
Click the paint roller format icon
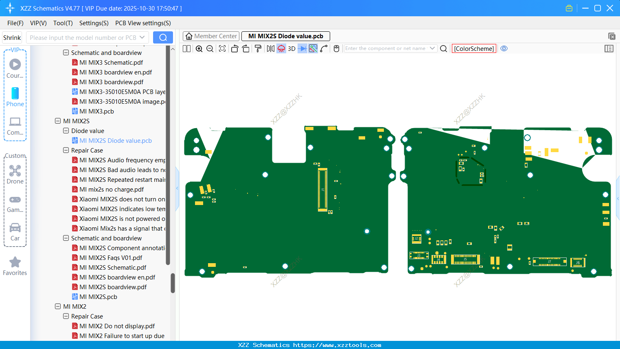[x=258, y=49]
